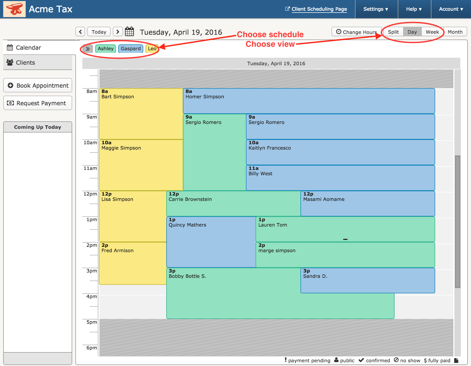Click Request Payment button
Viewport: 471px width, 366px height.
coord(38,103)
